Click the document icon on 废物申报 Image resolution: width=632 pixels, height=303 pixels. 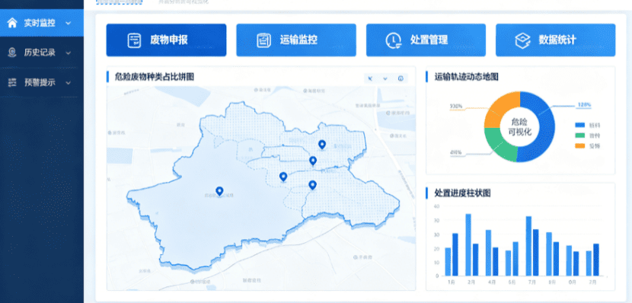point(134,40)
